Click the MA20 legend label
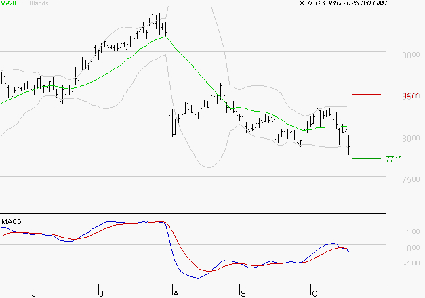Screen dimensions: 425x298 pos(8,3)
